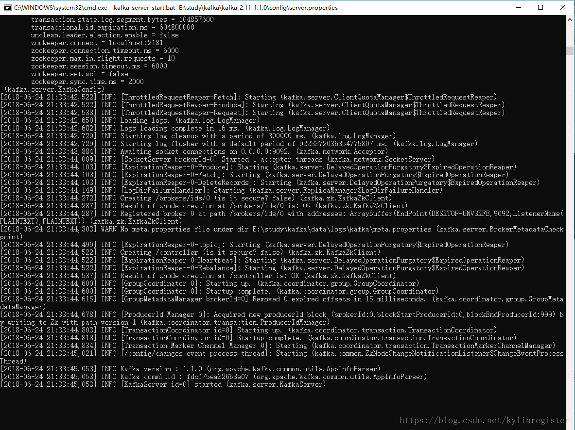Open the cmd window system menu icon

(x=7, y=7)
